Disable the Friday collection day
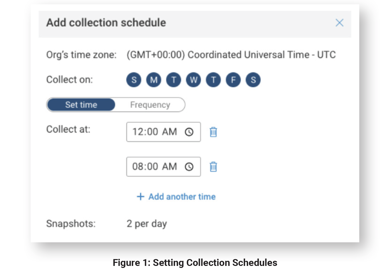The image size is (390, 272). [233, 80]
